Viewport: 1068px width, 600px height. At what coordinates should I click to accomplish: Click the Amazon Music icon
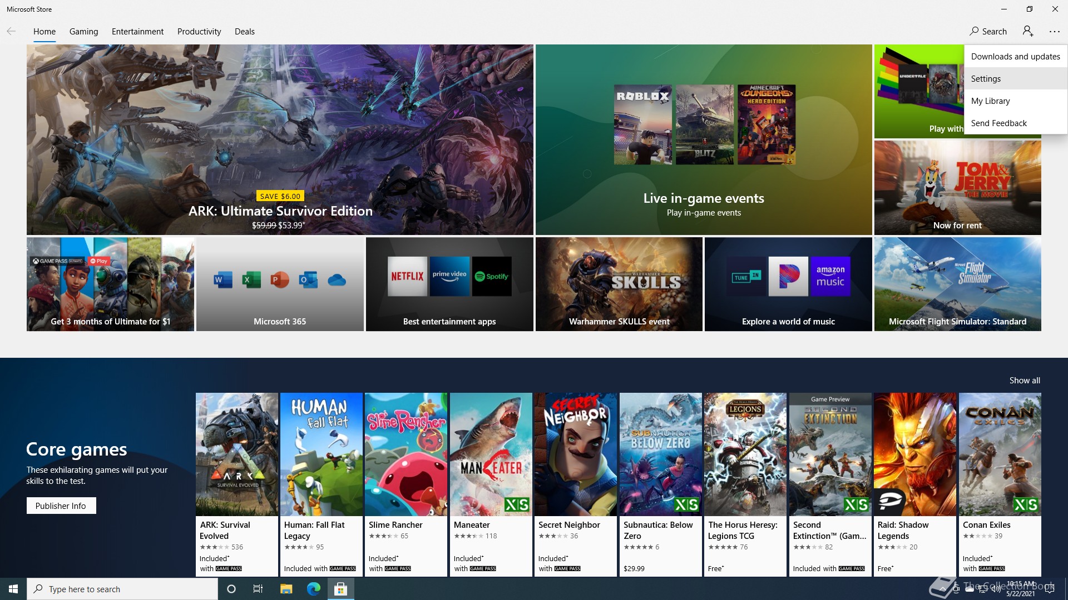[x=830, y=276]
